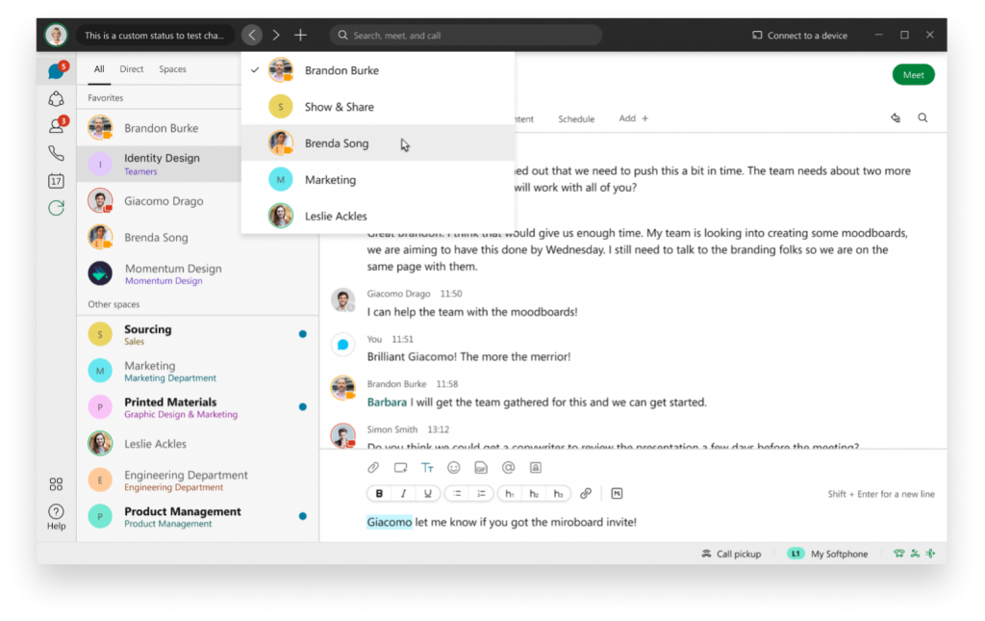Mention someone with the @ icon

click(507, 467)
